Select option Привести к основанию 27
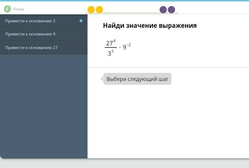The height and width of the screenshot is (168, 249). tap(44, 48)
